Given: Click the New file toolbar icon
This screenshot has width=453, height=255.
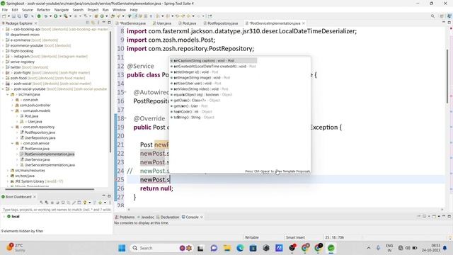Looking at the screenshot, I should point(4,16).
